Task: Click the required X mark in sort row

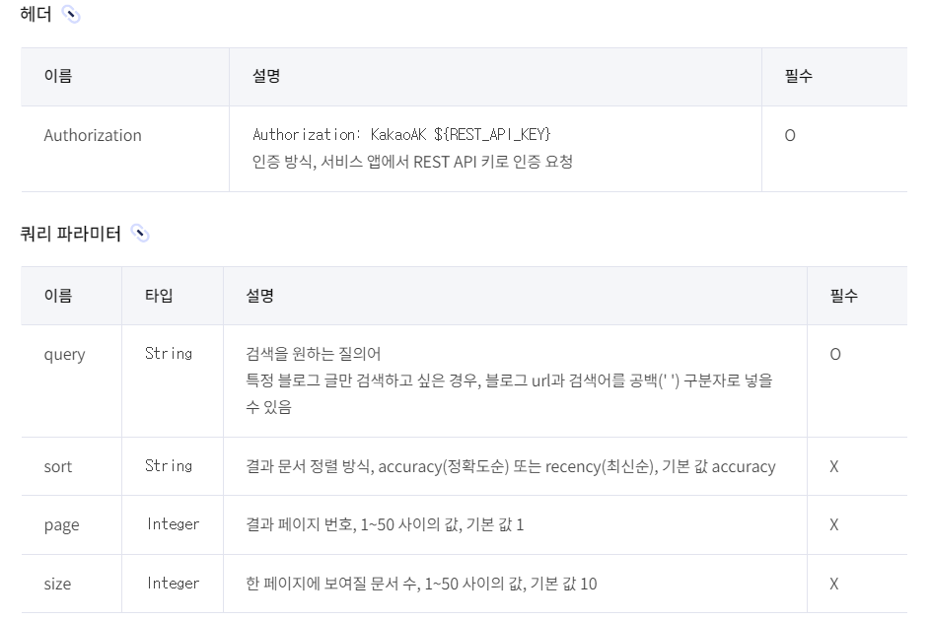Action: coord(834,466)
